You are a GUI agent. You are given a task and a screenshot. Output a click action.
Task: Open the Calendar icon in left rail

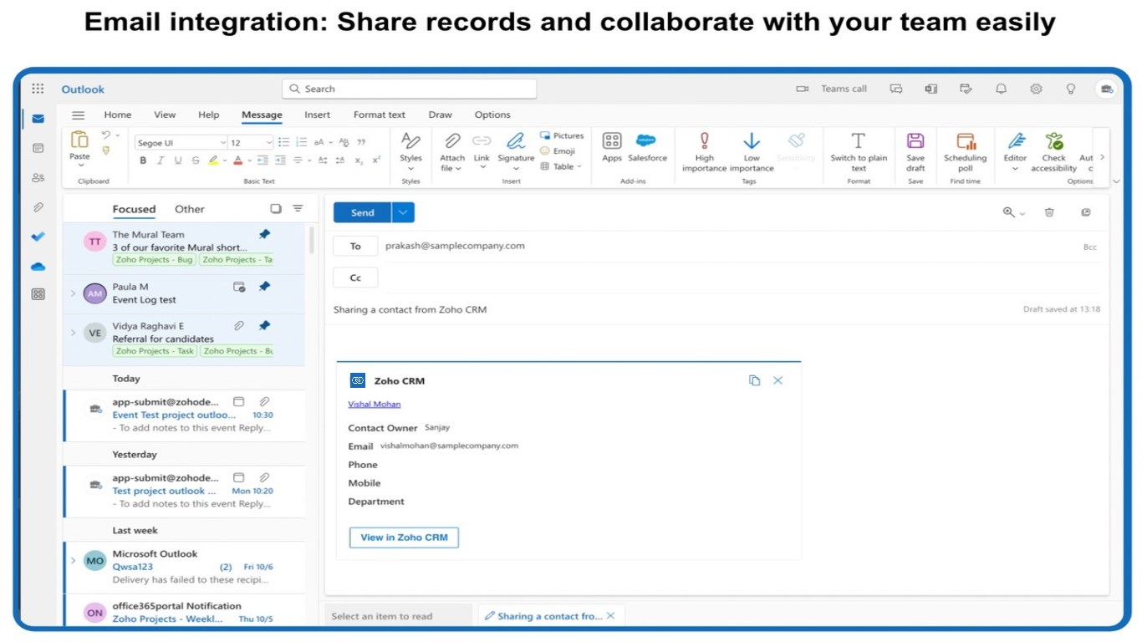pos(38,148)
